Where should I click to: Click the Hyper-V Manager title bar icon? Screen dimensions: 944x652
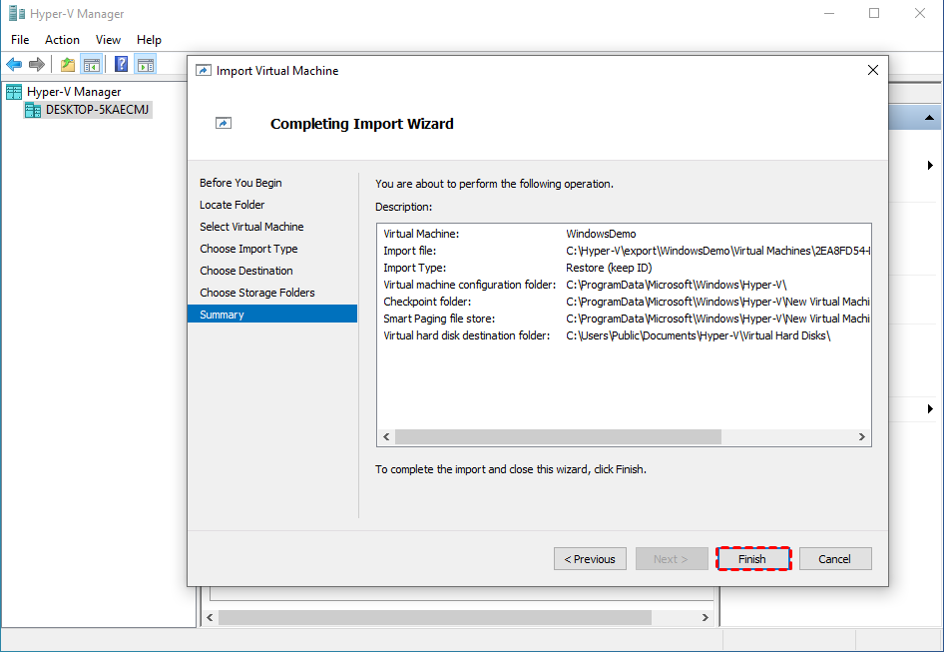pyautogui.click(x=16, y=13)
